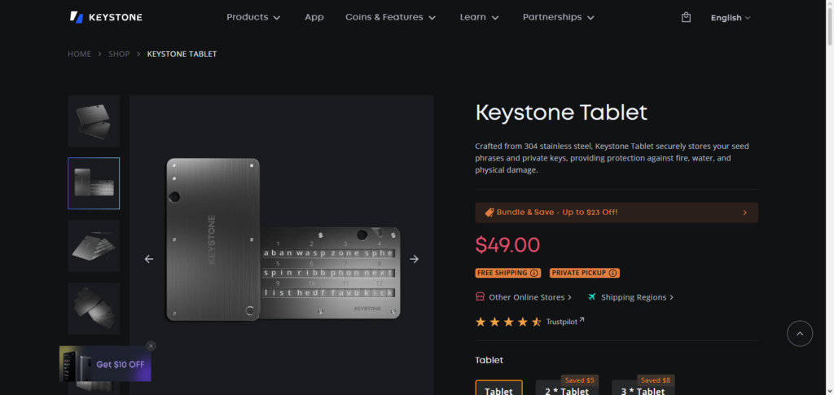The height and width of the screenshot is (395, 834).
Task: Click the Keystone logo in header
Action: 106,17
